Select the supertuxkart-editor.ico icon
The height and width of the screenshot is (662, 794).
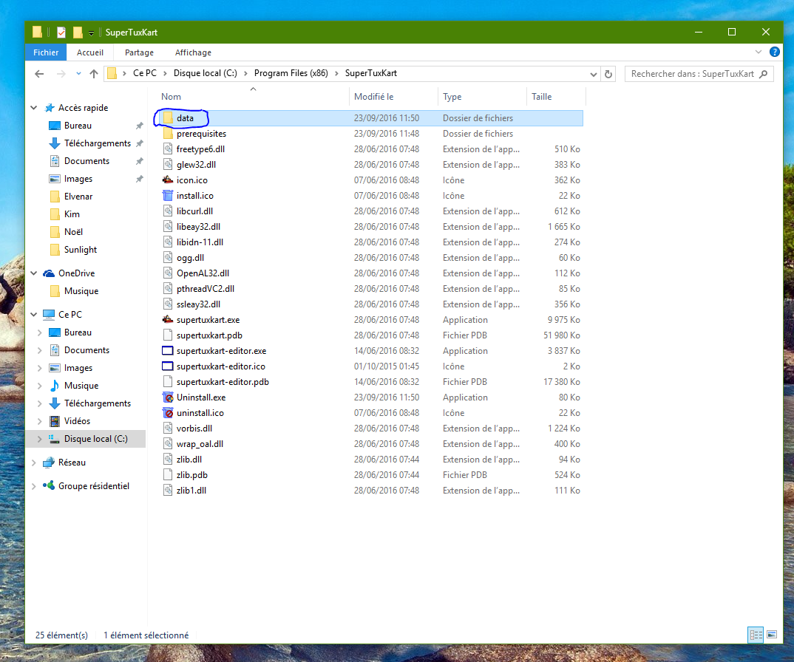pyautogui.click(x=168, y=366)
